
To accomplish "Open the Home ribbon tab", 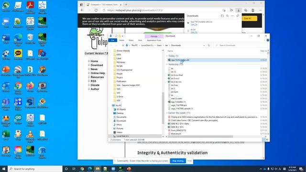I will coord(122,40).
